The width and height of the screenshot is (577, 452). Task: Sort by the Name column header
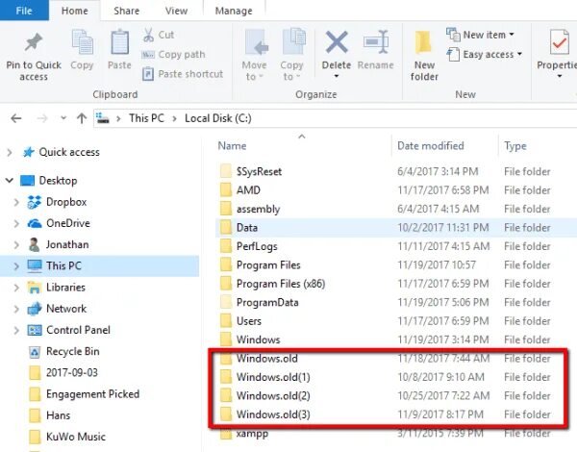point(232,146)
